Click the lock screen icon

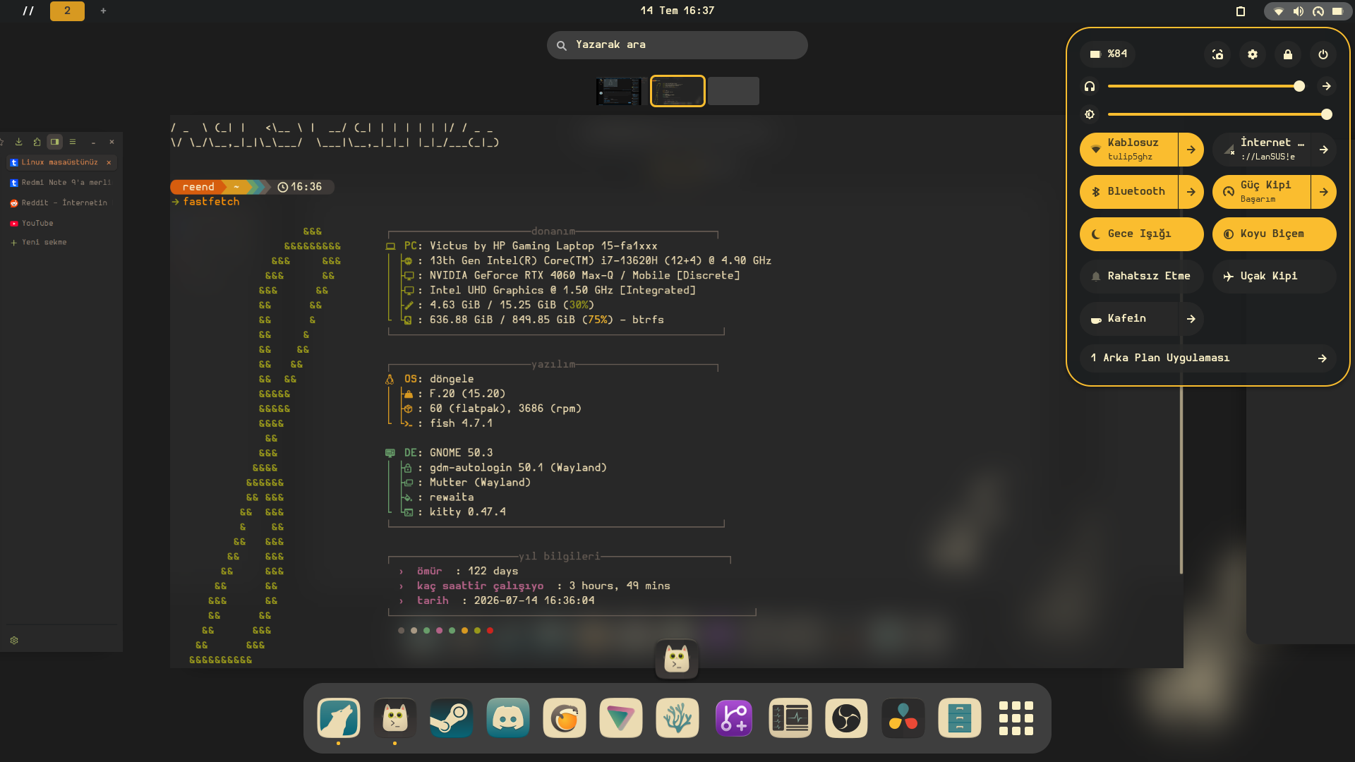(1288, 54)
